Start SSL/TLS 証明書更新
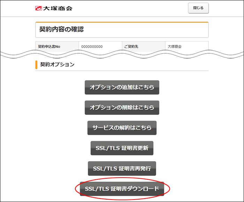This screenshot has width=244, height=202. pyautogui.click(x=122, y=148)
